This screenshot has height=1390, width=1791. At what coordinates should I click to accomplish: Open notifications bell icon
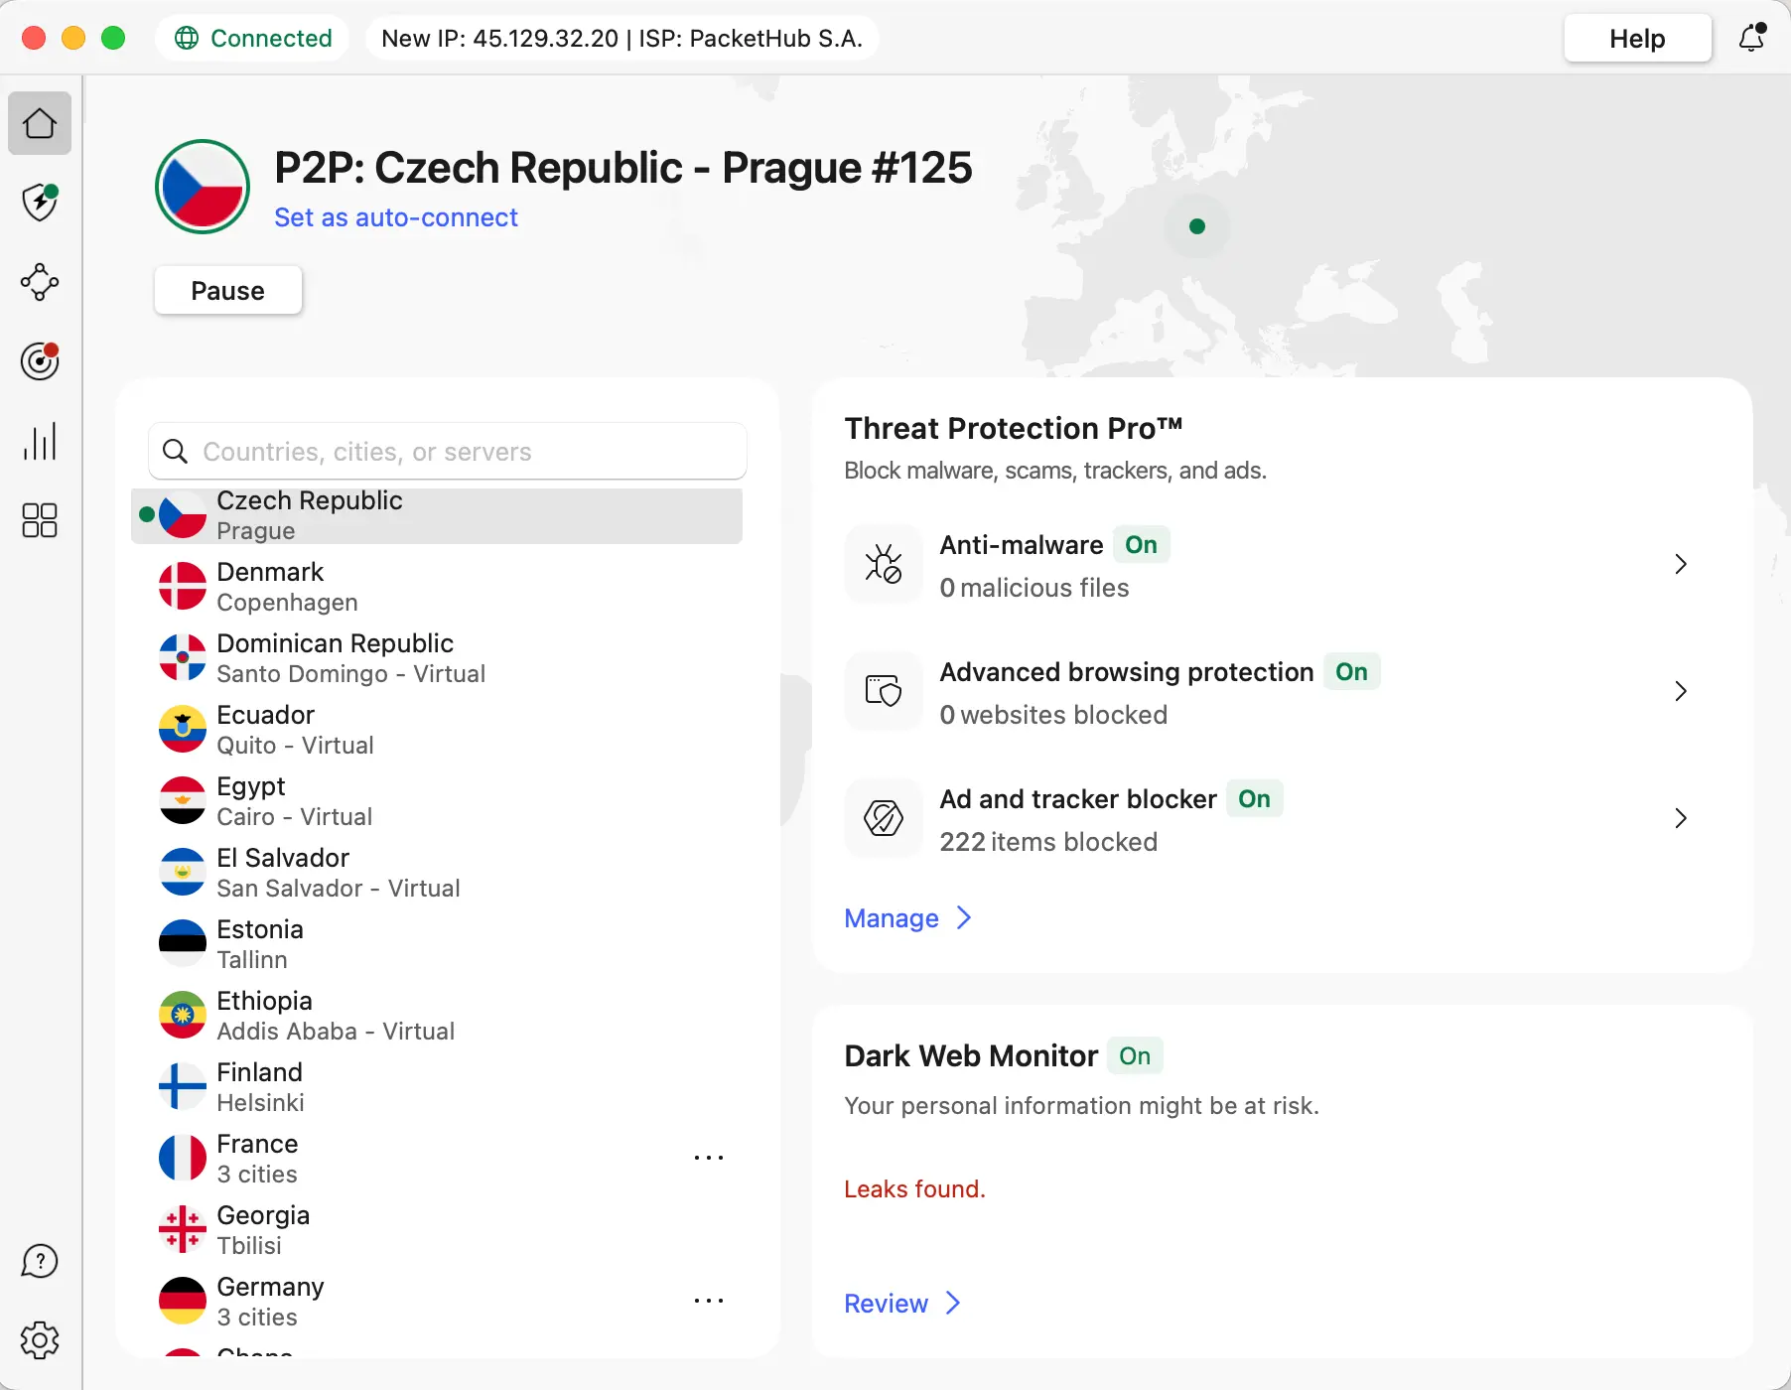pyautogui.click(x=1752, y=38)
